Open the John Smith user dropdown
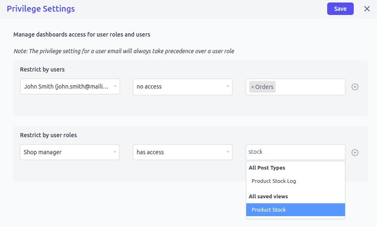 (70, 86)
